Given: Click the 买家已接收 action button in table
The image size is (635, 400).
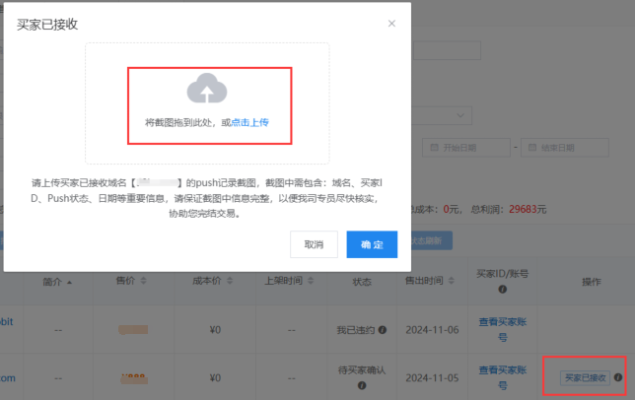Looking at the screenshot, I should point(585,377).
